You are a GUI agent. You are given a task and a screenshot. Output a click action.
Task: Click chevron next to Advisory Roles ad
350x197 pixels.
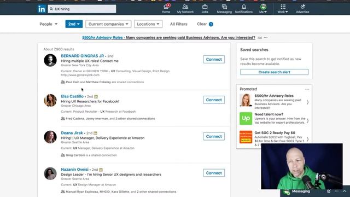tap(307, 102)
